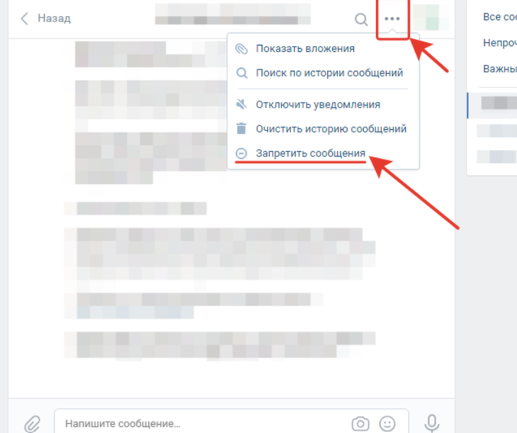Click the trash can icon in menu
The height and width of the screenshot is (433, 517).
point(242,129)
